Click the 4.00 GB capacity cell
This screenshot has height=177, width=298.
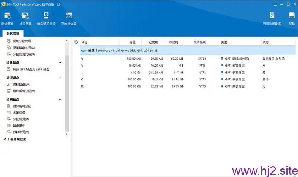point(136,72)
